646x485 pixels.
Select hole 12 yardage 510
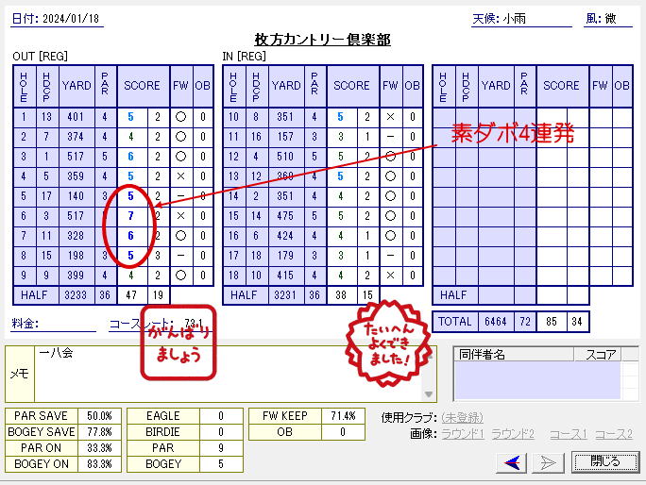(x=285, y=157)
